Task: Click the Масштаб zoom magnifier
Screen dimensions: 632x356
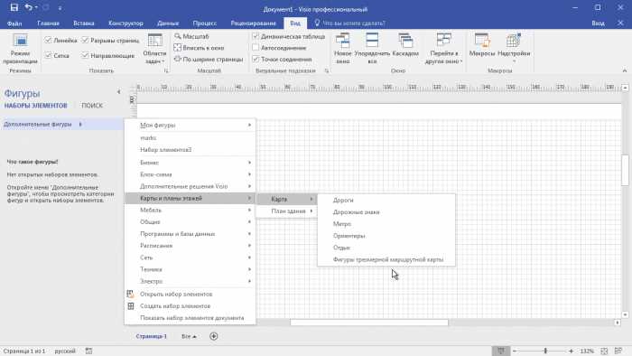Action: 177,36
